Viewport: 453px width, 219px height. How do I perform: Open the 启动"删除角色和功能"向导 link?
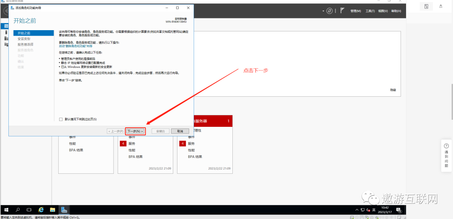pos(75,46)
